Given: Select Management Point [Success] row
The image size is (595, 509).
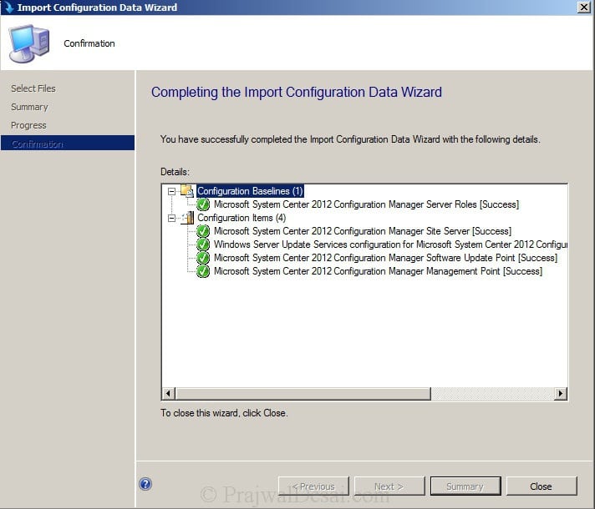Looking at the screenshot, I should pyautogui.click(x=378, y=271).
